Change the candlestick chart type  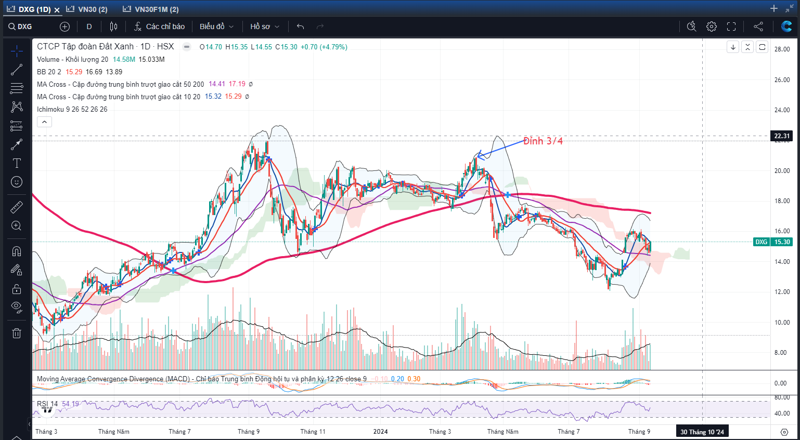(113, 26)
